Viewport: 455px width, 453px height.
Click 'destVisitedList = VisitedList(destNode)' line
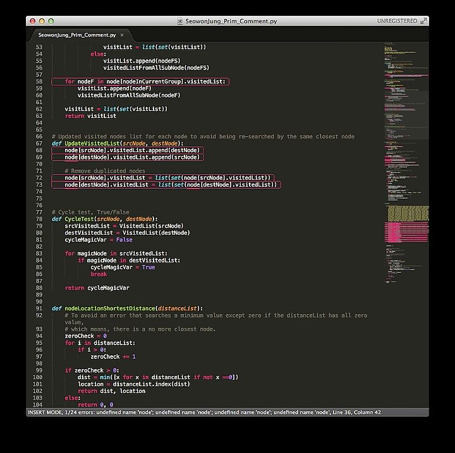(127, 233)
